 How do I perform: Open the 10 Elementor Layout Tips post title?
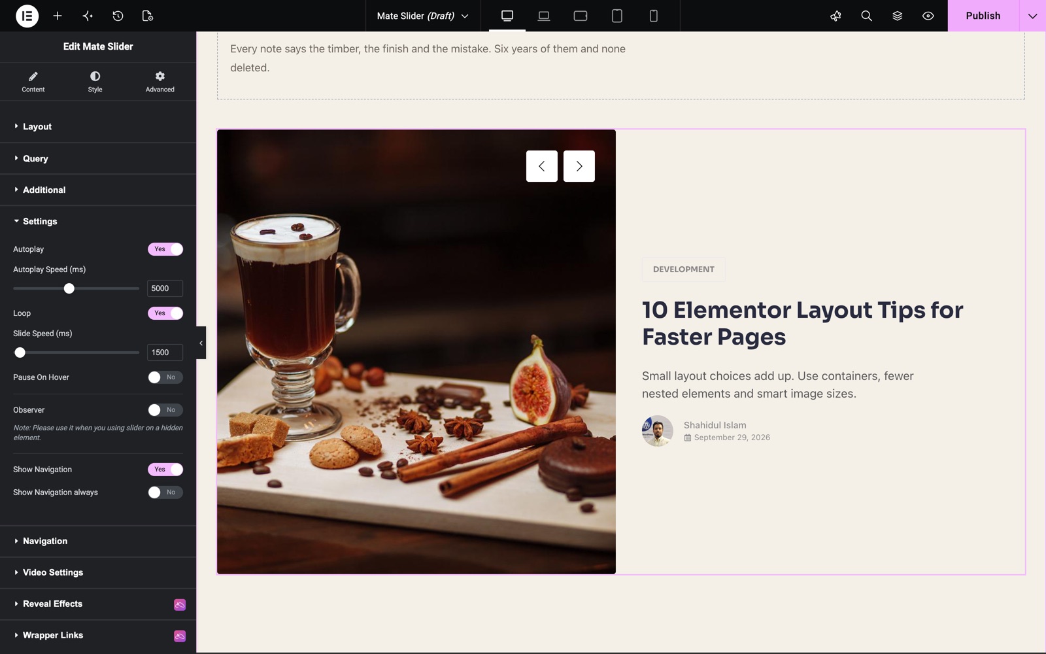pyautogui.click(x=802, y=323)
